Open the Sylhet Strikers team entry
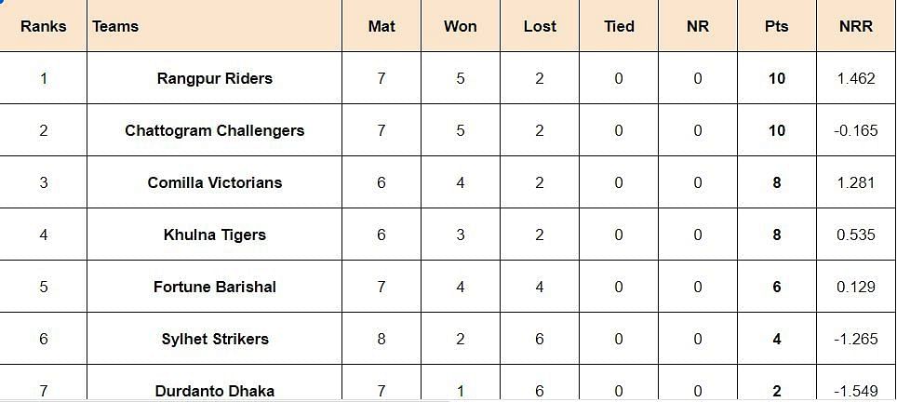Screen dimensions: 897x402 [x=215, y=339]
